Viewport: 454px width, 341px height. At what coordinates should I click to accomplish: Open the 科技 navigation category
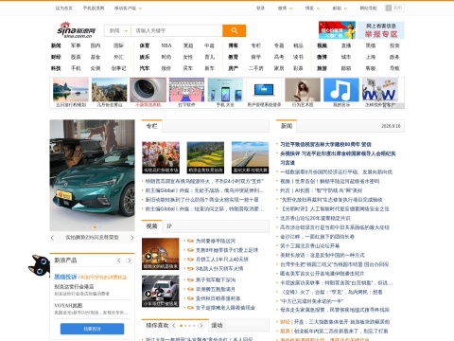point(56,68)
